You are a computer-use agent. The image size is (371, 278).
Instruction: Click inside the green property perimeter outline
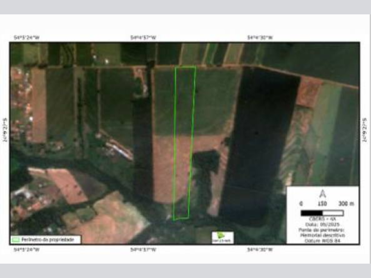pyautogui.click(x=184, y=139)
